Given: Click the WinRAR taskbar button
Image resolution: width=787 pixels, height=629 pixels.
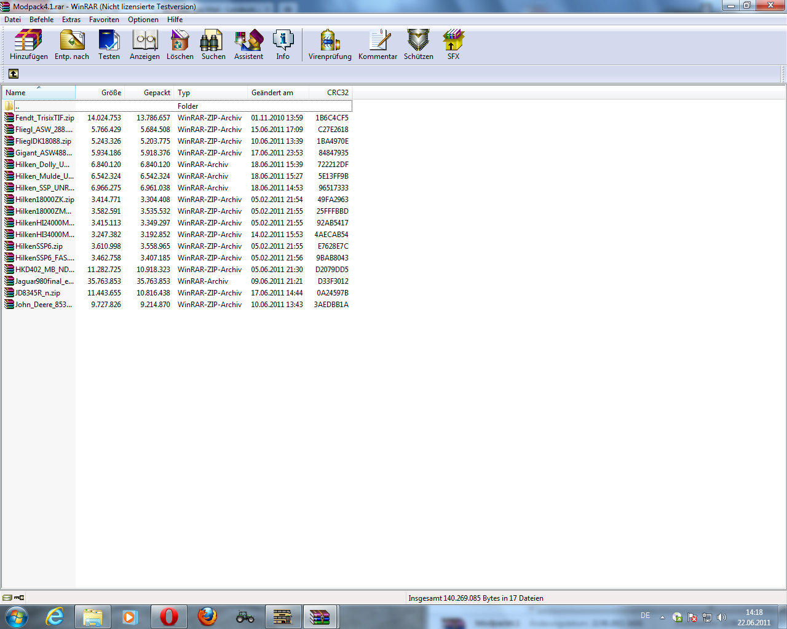Looking at the screenshot, I should click(x=320, y=617).
